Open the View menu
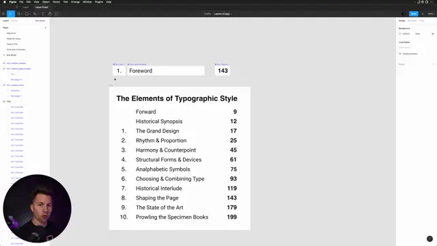The image size is (437, 246). click(x=36, y=1)
